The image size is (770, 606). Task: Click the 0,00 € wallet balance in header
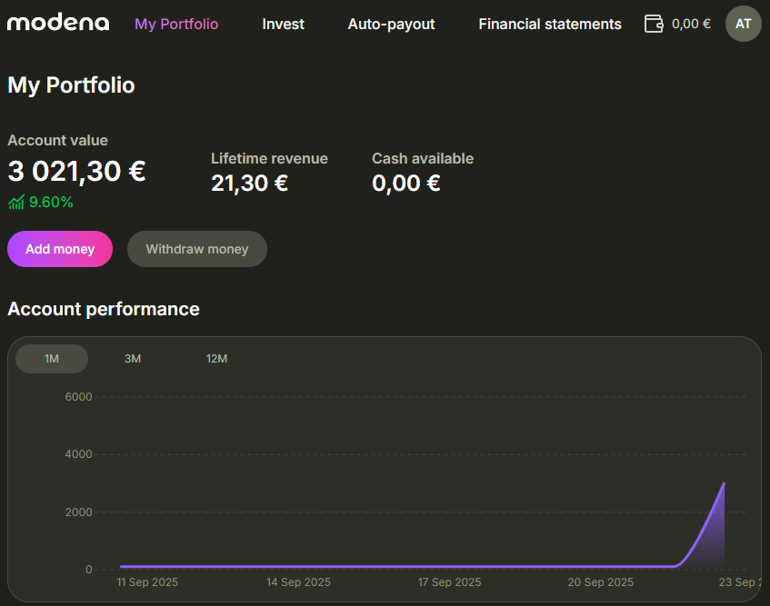691,25
